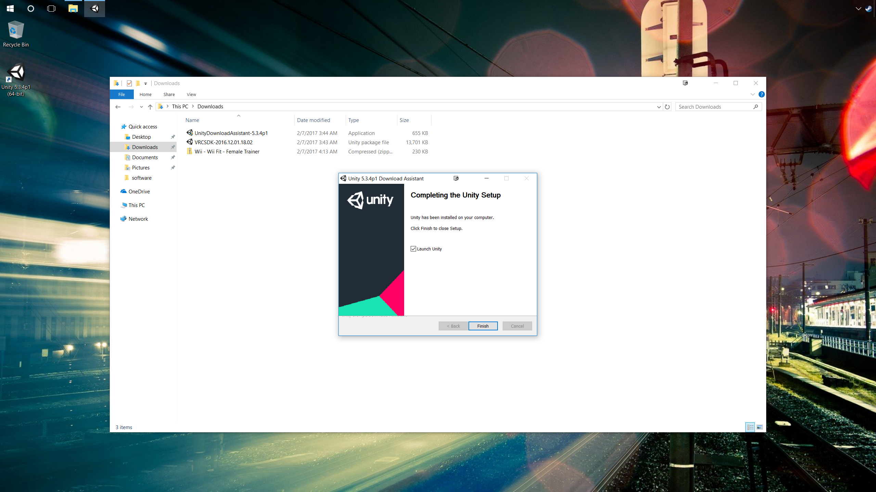This screenshot has height=492, width=876.
Task: Click the Recycle Bin desktop icon
Action: 16,31
